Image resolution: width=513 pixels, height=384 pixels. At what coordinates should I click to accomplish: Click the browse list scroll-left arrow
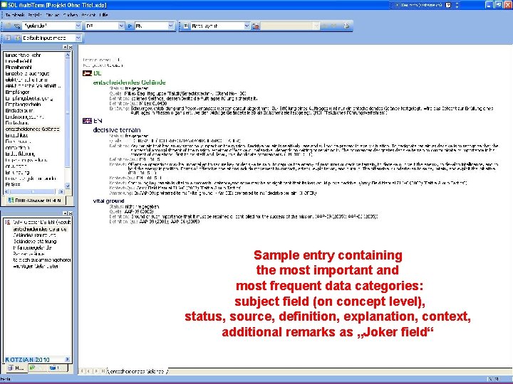tap(6, 191)
